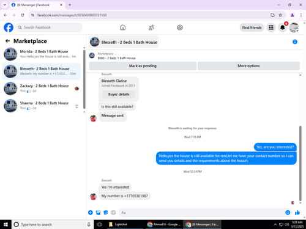
Task: Open more actions plus icon in composer
Action: (91, 213)
